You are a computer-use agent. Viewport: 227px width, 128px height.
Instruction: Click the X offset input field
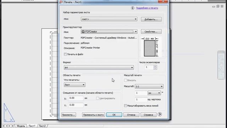click(x=76, y=98)
